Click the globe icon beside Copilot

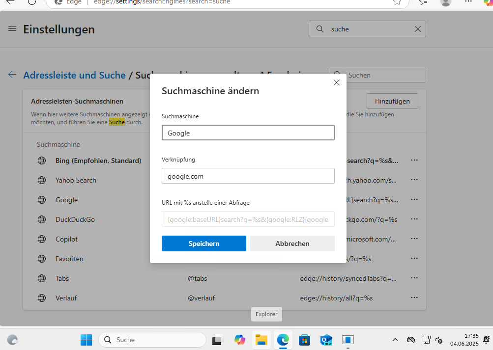[42, 239]
